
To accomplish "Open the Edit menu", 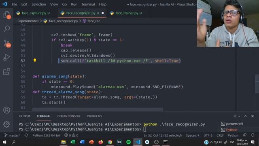I will pyautogui.click(x=24, y=4).
